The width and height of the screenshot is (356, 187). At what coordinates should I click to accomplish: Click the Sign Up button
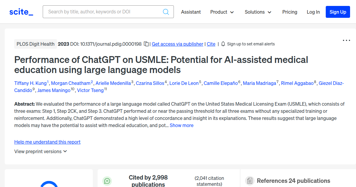click(338, 12)
